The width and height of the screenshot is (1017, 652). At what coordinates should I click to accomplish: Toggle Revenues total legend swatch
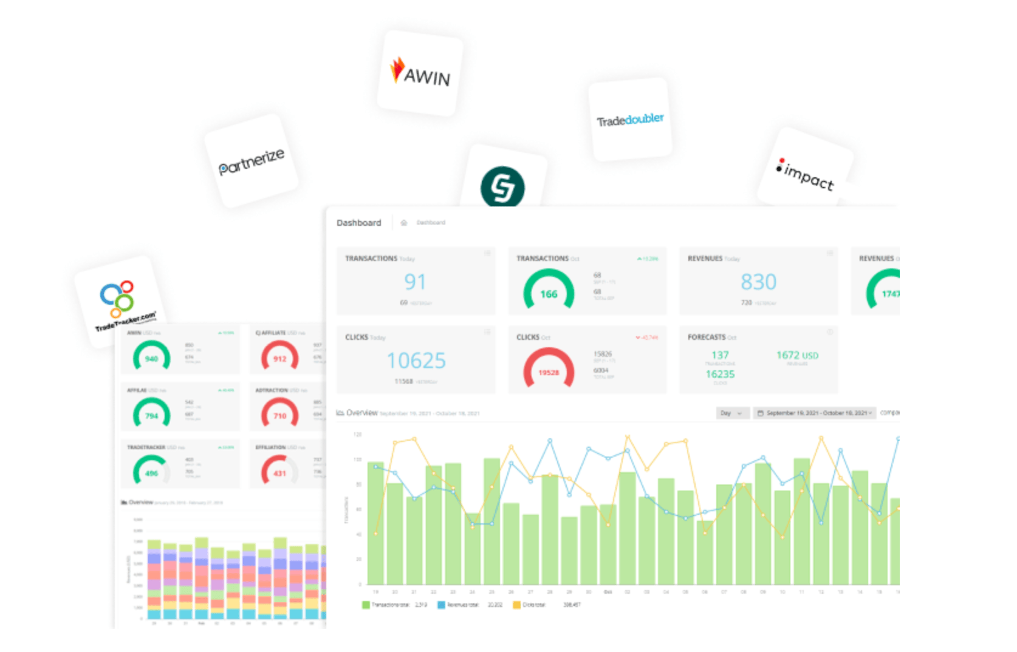click(x=442, y=605)
